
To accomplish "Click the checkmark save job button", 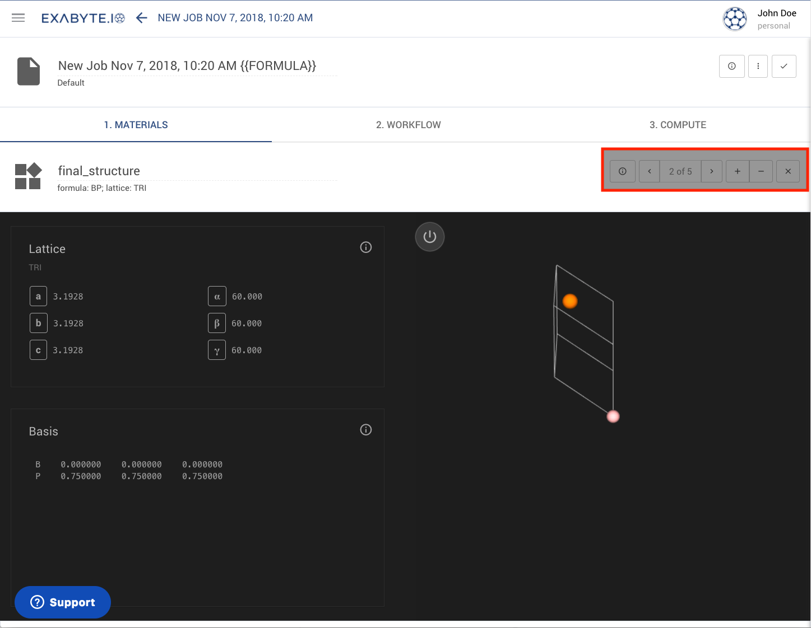I will tap(784, 66).
